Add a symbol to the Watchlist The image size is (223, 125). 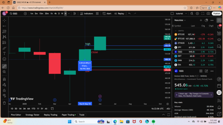[201, 20]
